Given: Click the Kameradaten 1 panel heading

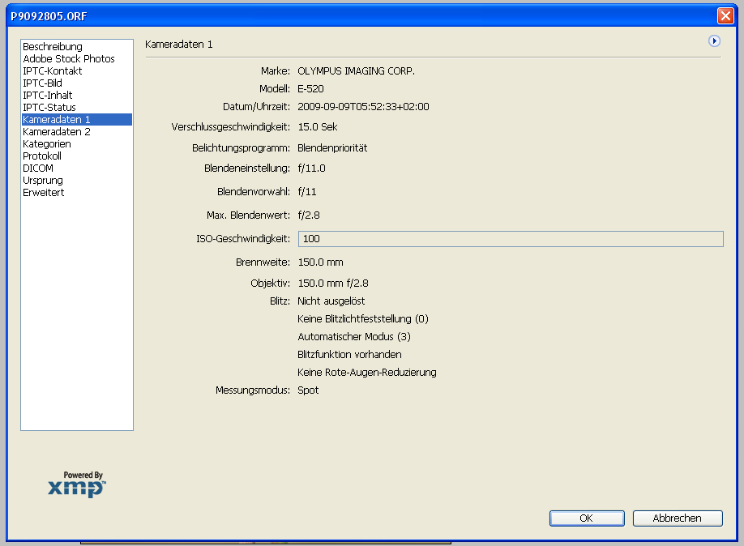Looking at the screenshot, I should [179, 45].
